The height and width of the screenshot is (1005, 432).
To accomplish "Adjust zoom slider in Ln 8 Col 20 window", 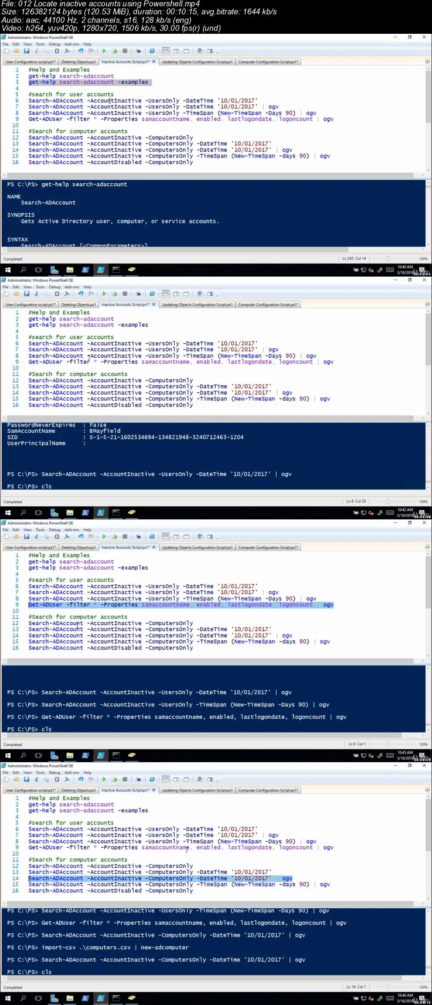I will tap(387, 502).
